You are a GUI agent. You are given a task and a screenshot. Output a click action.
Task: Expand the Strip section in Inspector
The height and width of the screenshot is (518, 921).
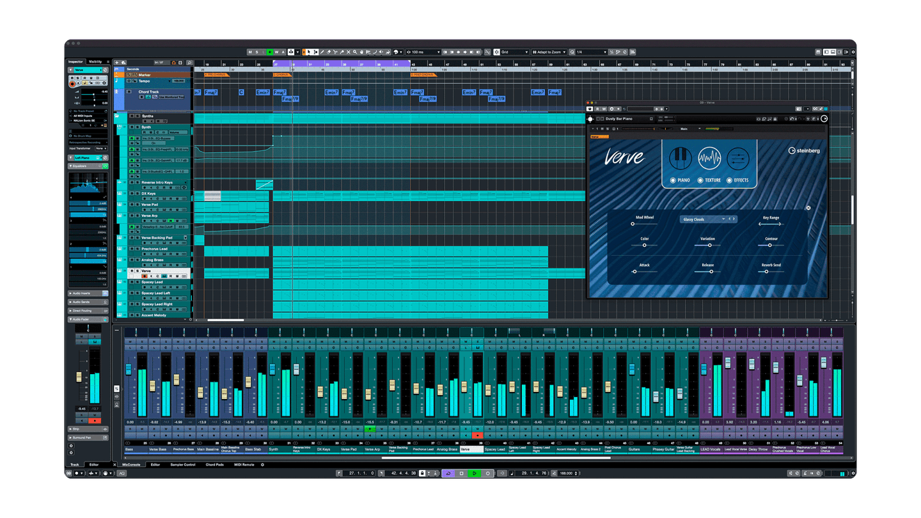coord(88,429)
